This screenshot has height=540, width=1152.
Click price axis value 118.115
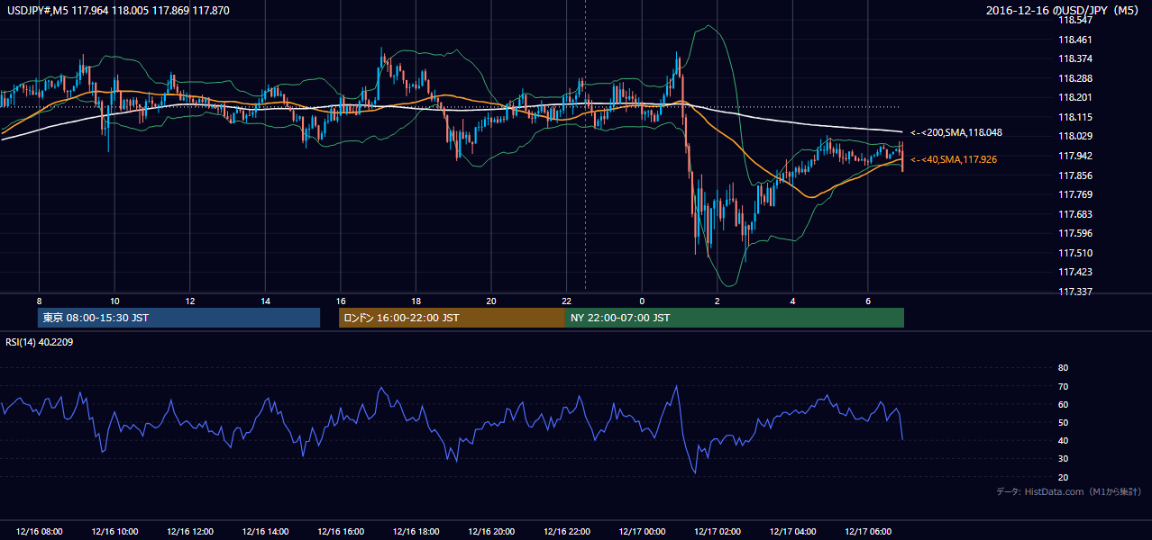(1075, 117)
